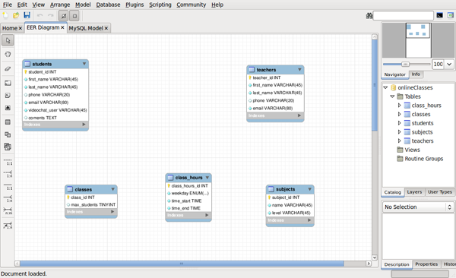Switch to the MySQL Model tab
Viewport: 456px width, 278px height.
coord(88,28)
